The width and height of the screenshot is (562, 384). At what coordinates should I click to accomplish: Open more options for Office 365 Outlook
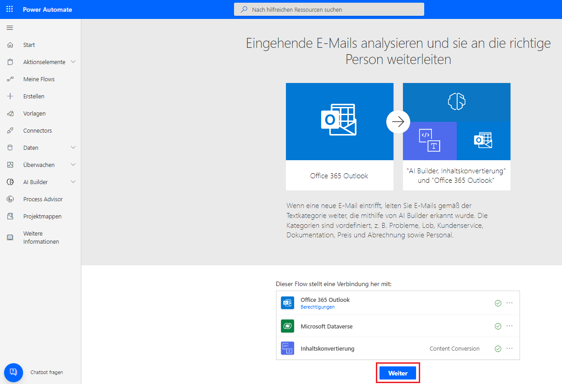510,303
